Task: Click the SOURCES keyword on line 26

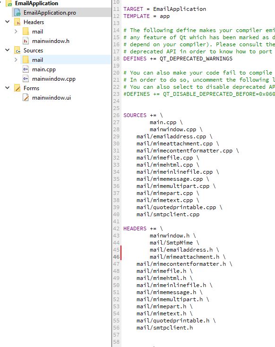Action: 135,115
